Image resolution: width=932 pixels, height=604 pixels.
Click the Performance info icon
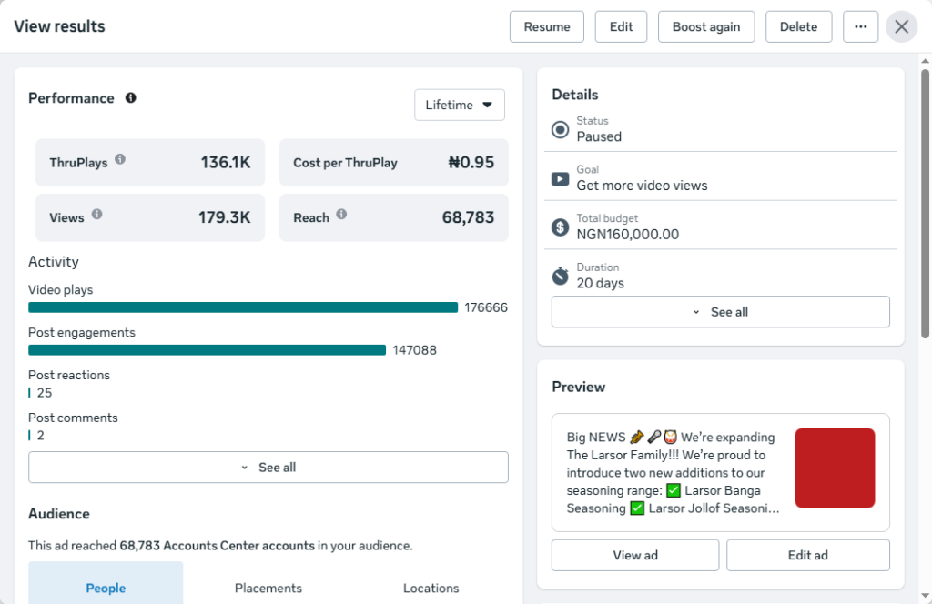pyautogui.click(x=131, y=98)
